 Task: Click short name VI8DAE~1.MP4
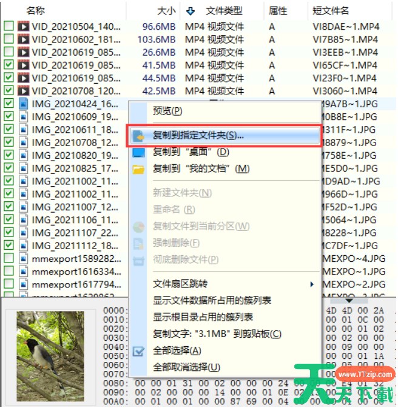point(346,26)
